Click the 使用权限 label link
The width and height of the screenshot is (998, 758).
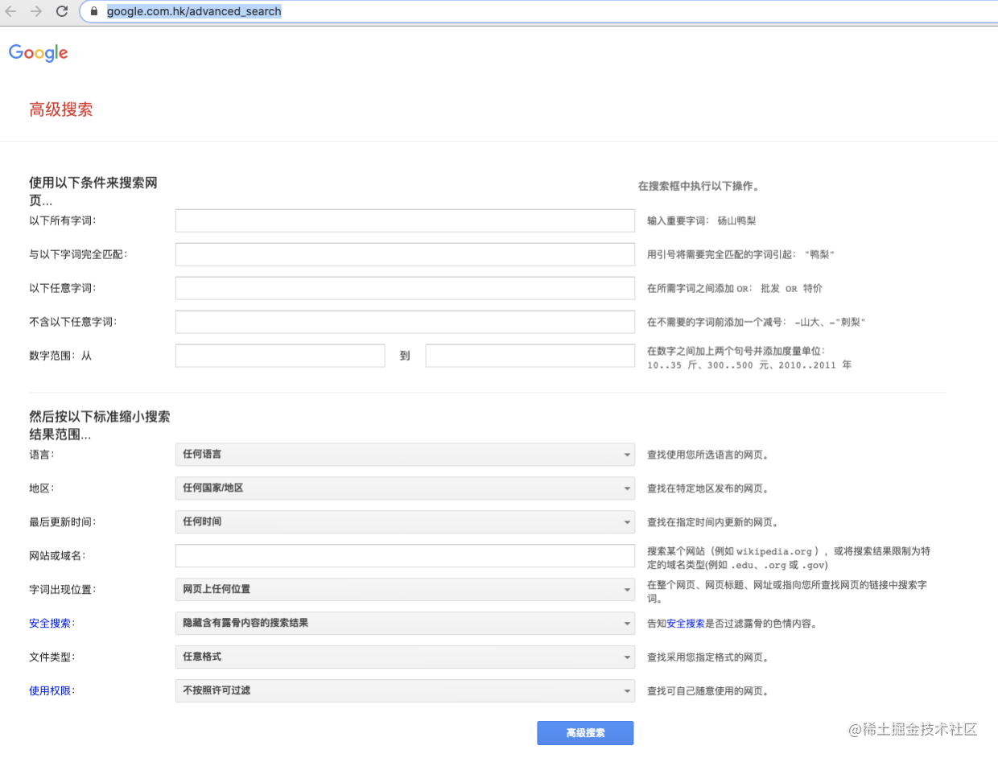(49, 691)
